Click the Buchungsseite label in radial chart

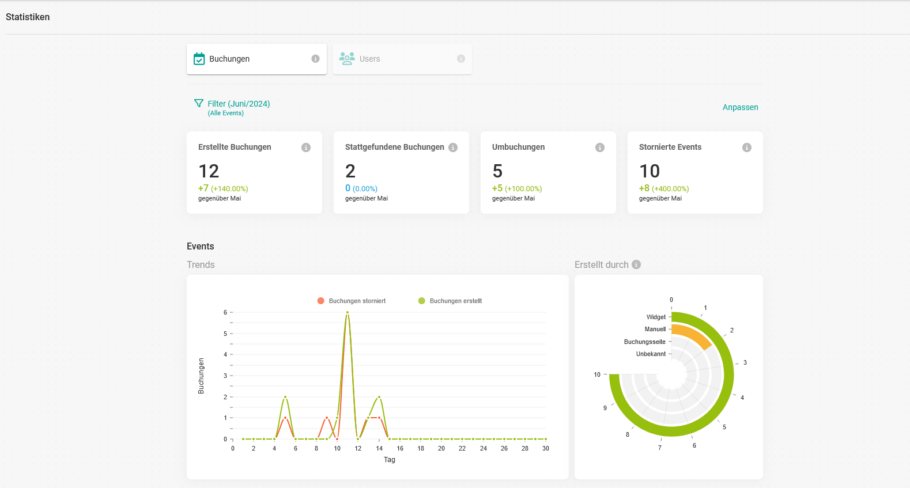pos(645,342)
